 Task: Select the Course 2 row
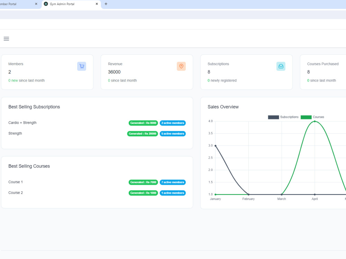tap(97, 193)
